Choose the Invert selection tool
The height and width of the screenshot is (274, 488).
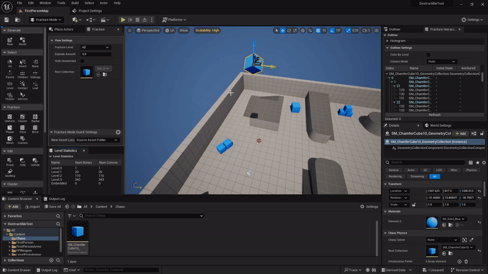point(23,63)
